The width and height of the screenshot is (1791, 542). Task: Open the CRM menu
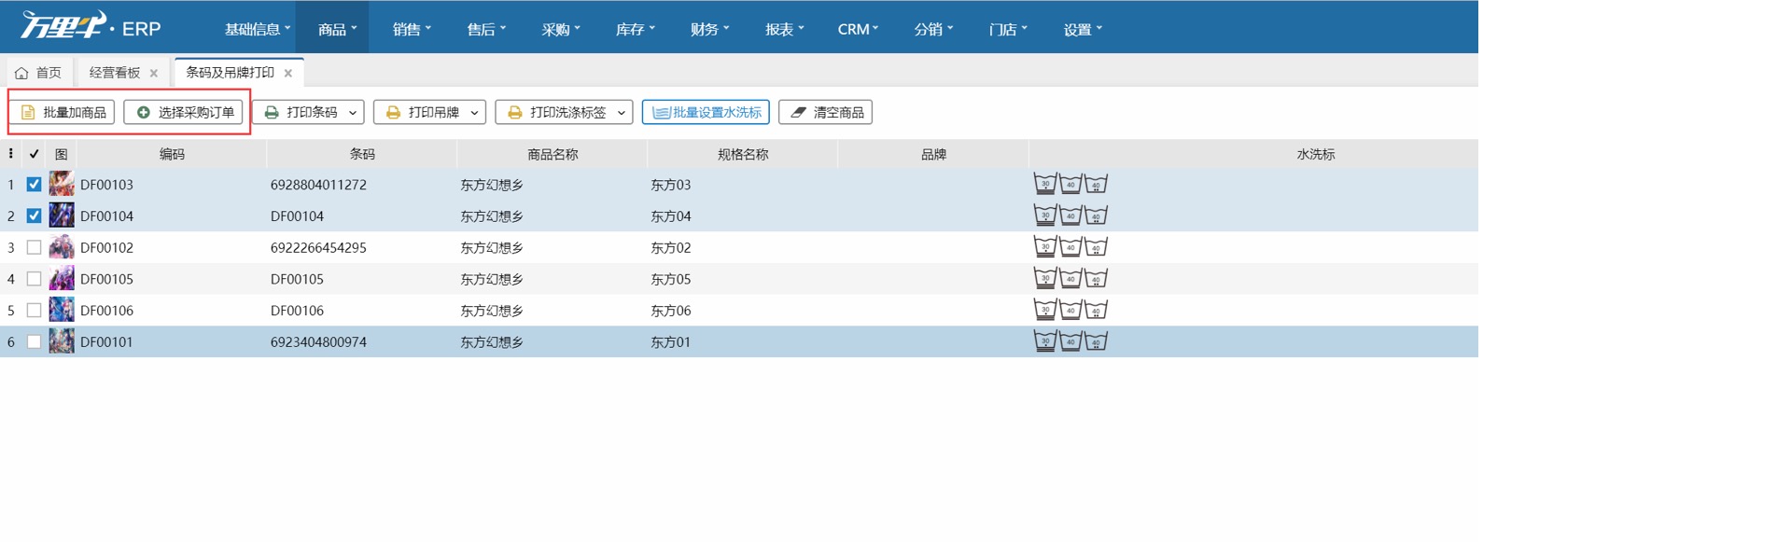858,29
